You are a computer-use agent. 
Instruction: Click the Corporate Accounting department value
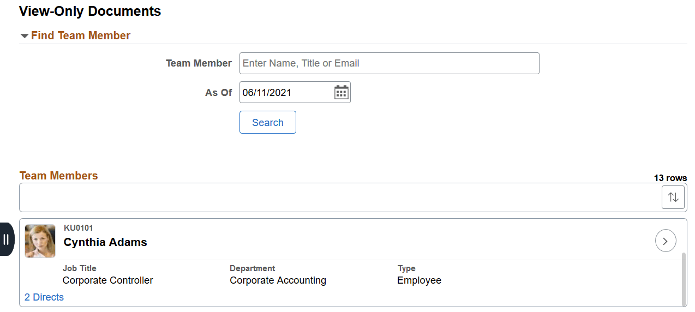278,280
